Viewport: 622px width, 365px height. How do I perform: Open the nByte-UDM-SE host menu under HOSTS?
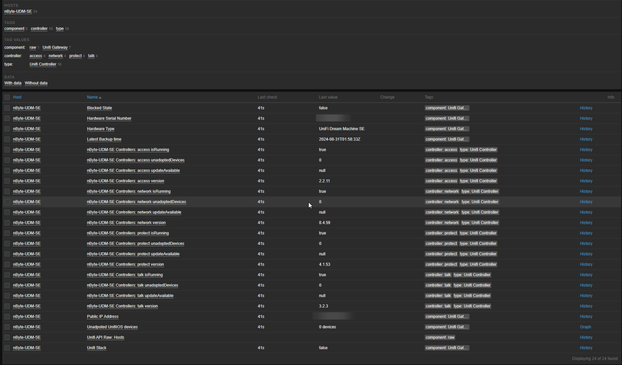coord(17,11)
